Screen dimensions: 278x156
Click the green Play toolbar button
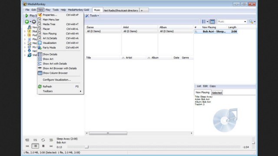tap(27, 16)
